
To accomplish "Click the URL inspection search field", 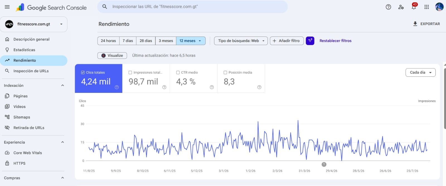I will click(x=192, y=6).
